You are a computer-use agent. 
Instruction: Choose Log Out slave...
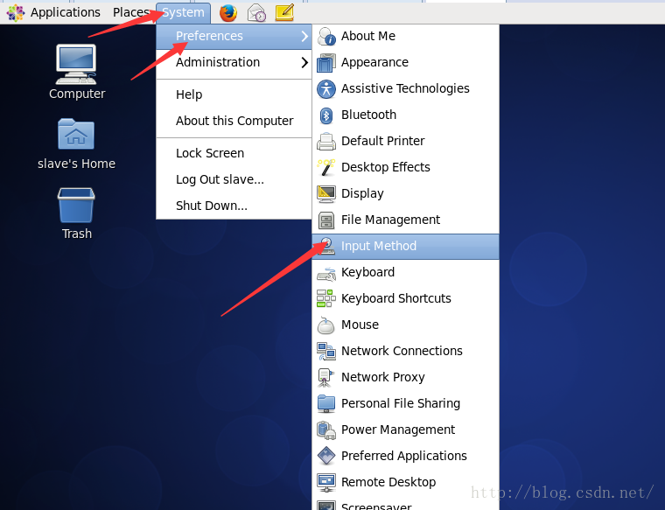pos(234,179)
